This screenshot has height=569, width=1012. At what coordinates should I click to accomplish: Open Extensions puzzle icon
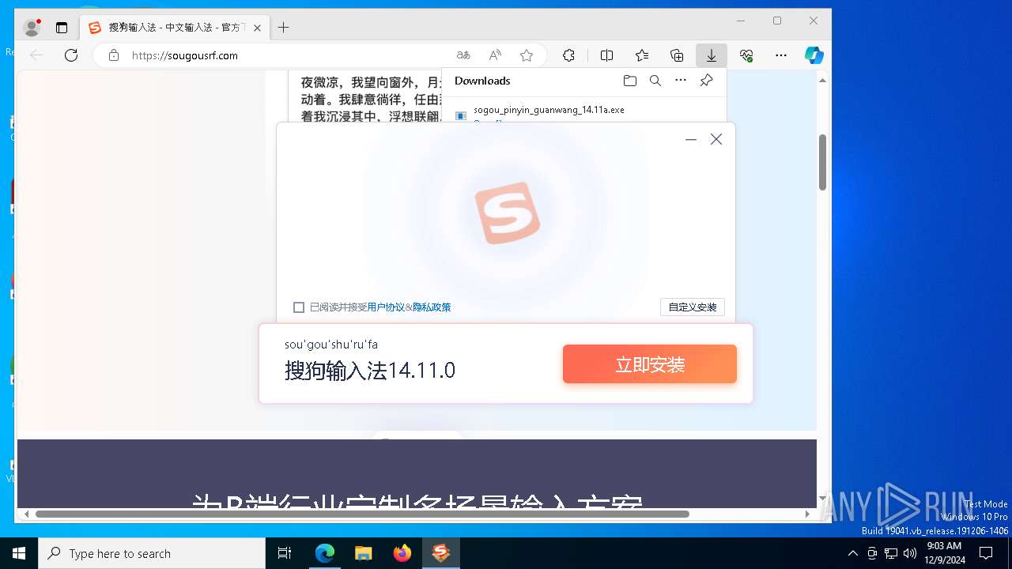(x=568, y=55)
